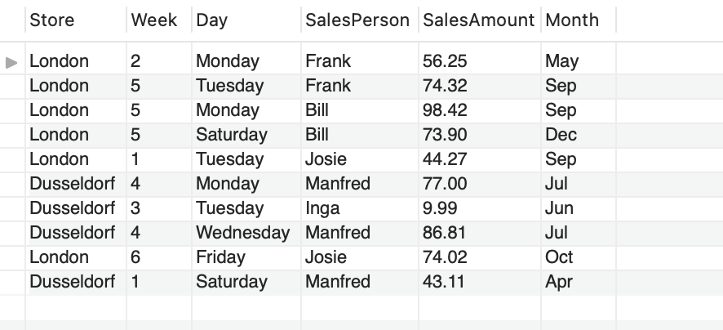Click the sales amount 98.42 cell
This screenshot has height=330, width=723.
click(x=480, y=110)
